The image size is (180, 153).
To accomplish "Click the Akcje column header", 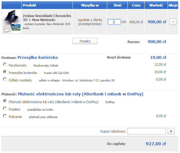I will (x=173, y=5).
